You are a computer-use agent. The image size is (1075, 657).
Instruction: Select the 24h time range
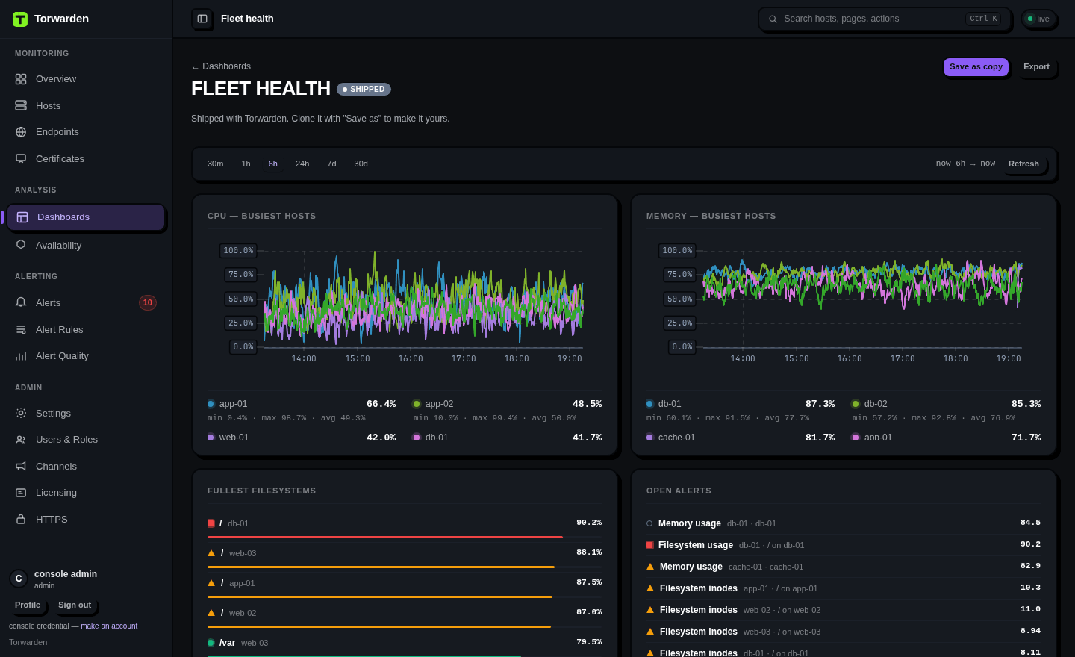pyautogui.click(x=302, y=164)
